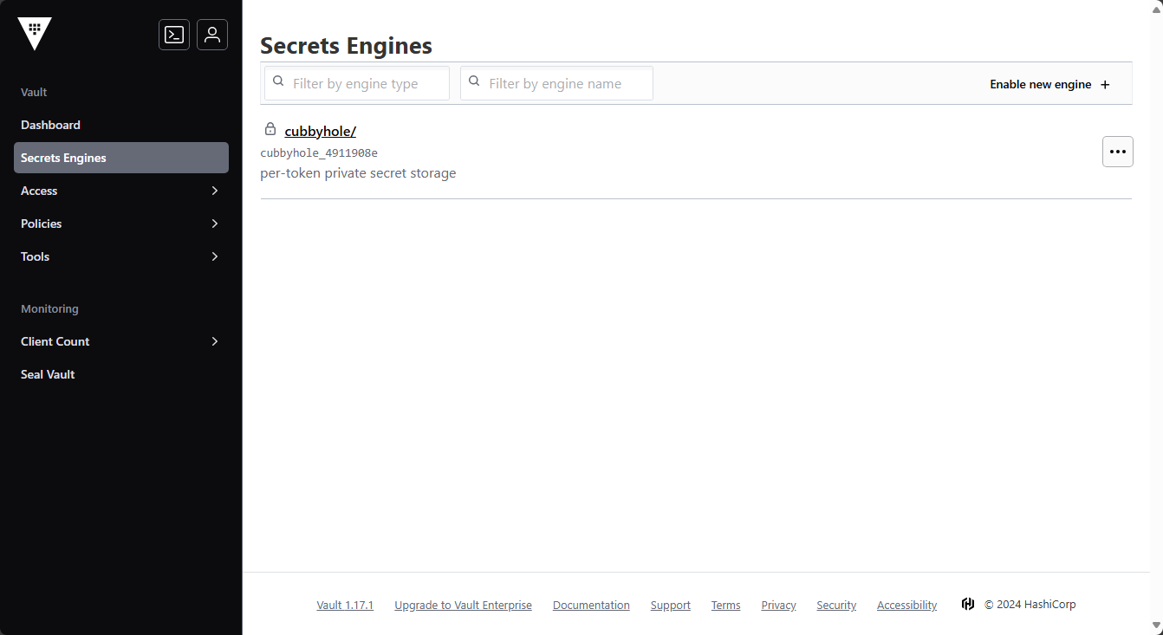The width and height of the screenshot is (1163, 635).
Task: Click the plus icon beside Enable new engine
Action: 1105,85
